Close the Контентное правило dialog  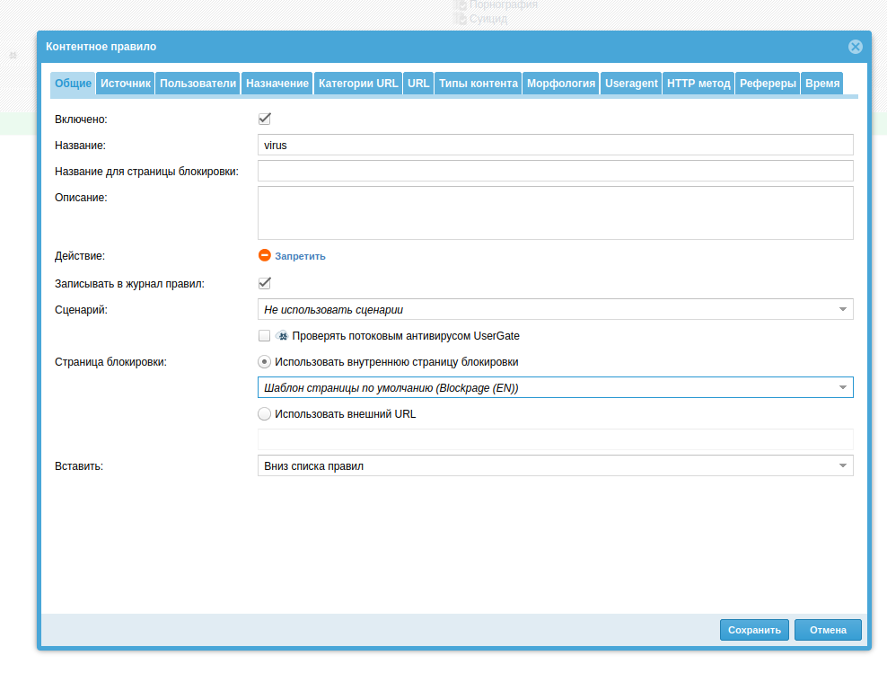855,47
